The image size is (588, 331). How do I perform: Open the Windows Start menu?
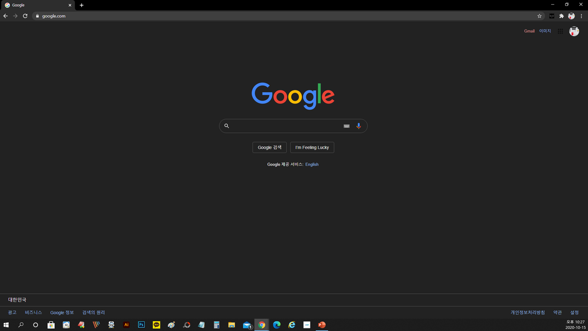click(6, 325)
